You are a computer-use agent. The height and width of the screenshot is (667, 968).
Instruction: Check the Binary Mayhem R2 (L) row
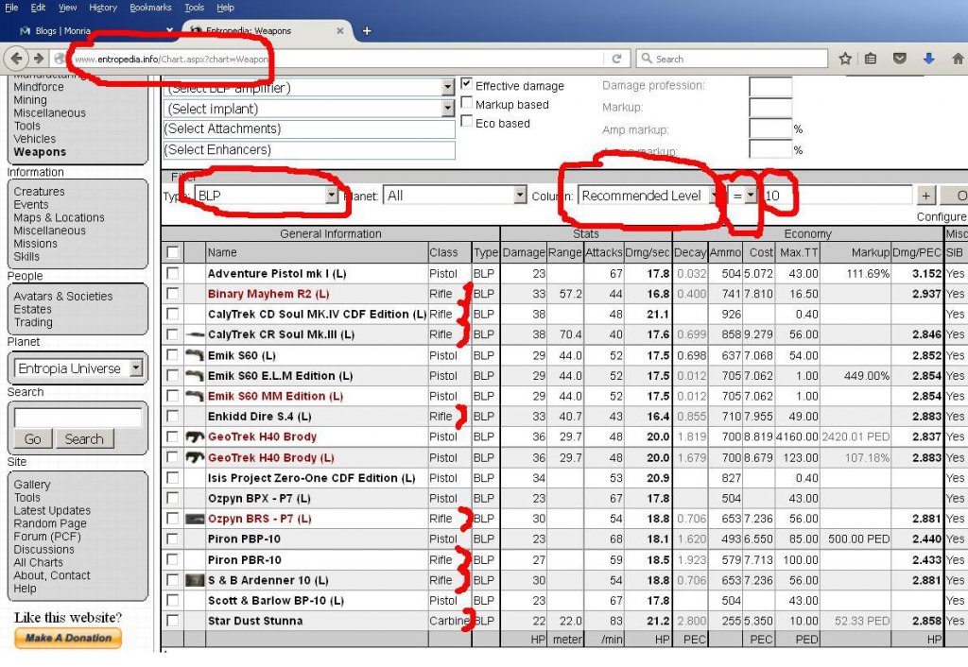coord(173,293)
